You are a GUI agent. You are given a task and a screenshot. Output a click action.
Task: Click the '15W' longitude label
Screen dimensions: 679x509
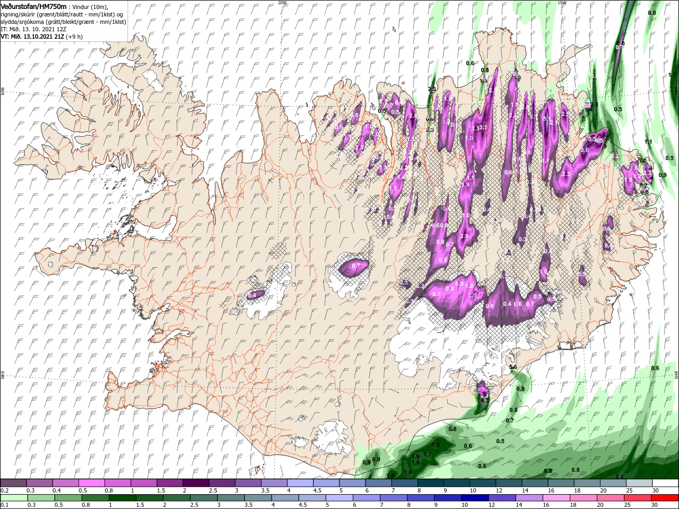561,2
